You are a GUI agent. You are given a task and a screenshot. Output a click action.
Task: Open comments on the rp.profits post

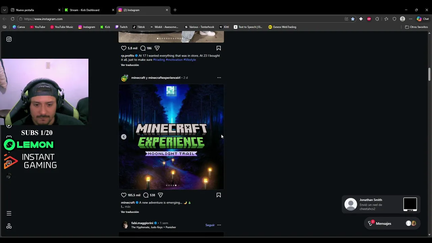tap(143, 48)
